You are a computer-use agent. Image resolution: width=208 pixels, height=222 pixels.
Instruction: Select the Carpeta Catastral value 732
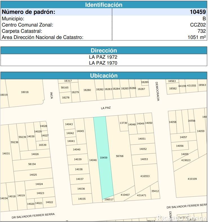click(x=202, y=31)
